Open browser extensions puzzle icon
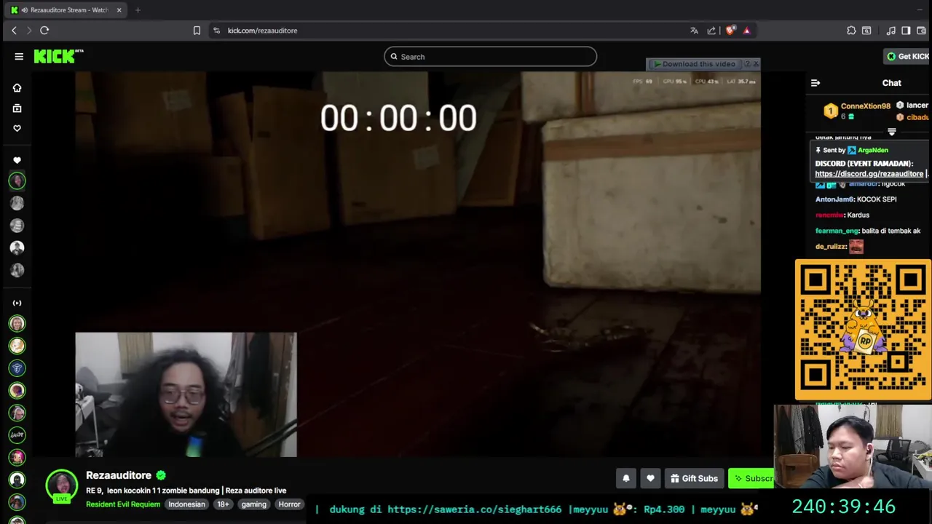This screenshot has height=524, width=932. click(x=851, y=31)
